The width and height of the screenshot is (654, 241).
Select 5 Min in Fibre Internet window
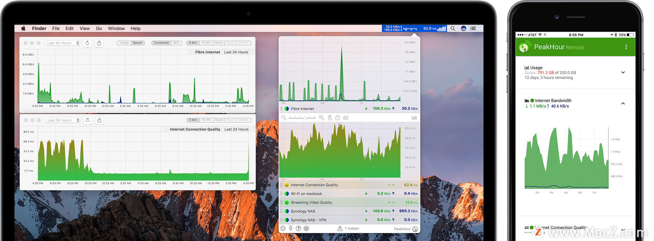[193, 43]
